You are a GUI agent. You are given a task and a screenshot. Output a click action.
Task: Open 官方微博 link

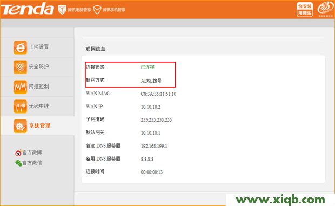[32, 152]
